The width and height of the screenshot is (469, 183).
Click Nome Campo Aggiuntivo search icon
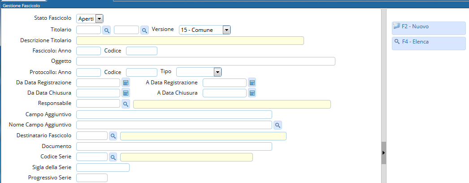point(278,125)
